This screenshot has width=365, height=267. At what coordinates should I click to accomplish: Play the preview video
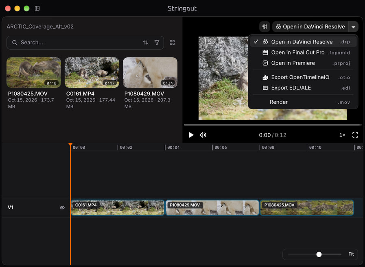[191, 135]
